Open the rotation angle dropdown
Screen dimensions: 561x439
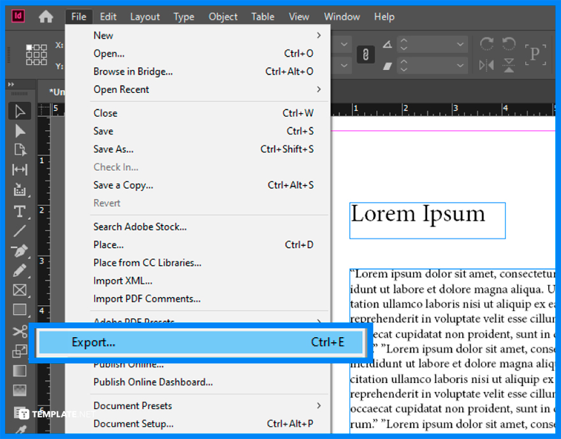point(459,43)
